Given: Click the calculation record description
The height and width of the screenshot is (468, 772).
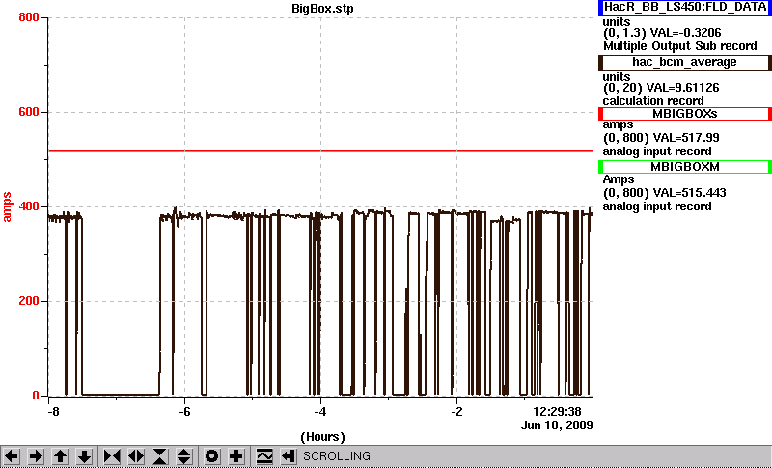Looking at the screenshot, I should click(x=653, y=101).
